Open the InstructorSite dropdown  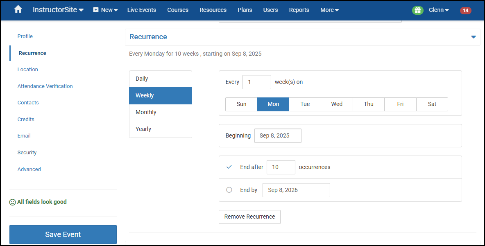pyautogui.click(x=58, y=10)
